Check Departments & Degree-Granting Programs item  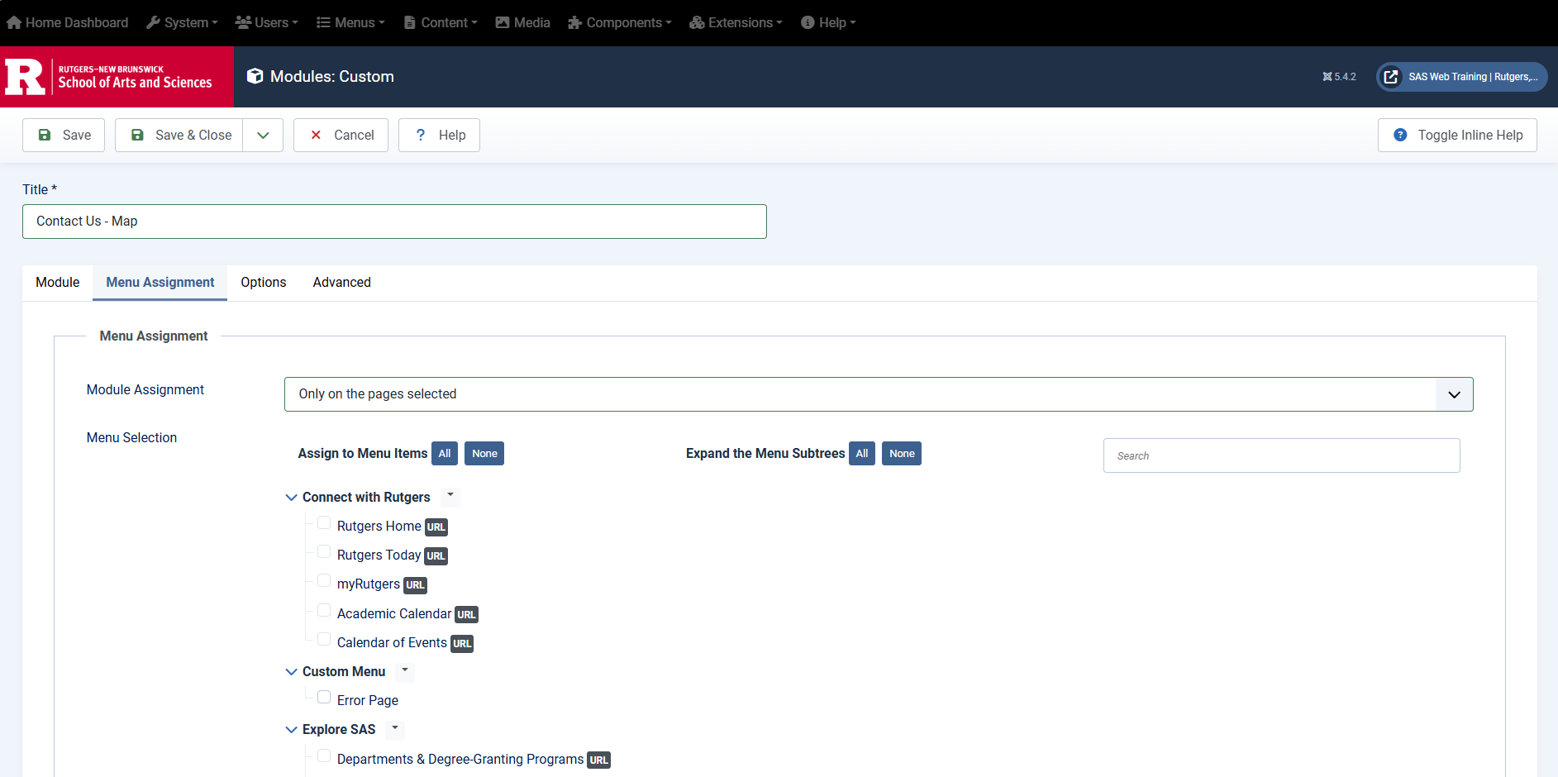pos(324,756)
